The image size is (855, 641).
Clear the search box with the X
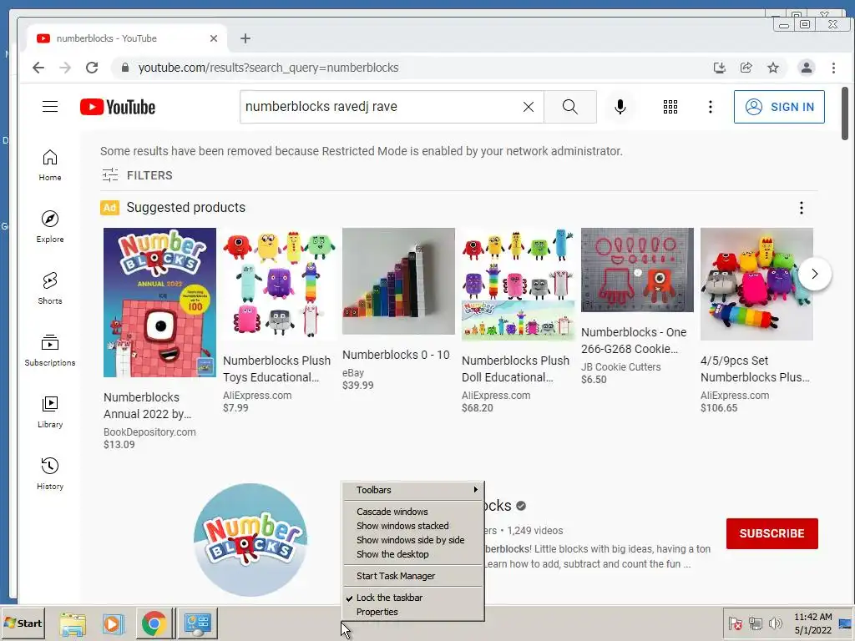pyautogui.click(x=529, y=107)
